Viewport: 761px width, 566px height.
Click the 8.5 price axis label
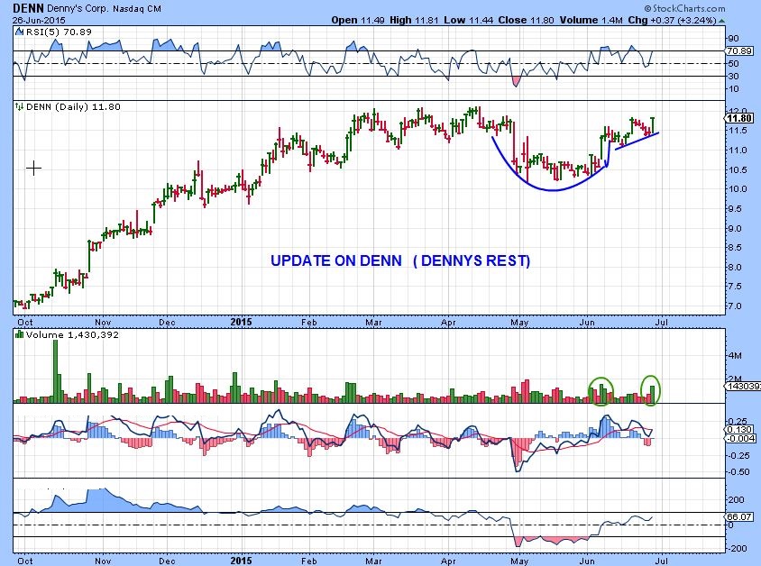click(735, 247)
